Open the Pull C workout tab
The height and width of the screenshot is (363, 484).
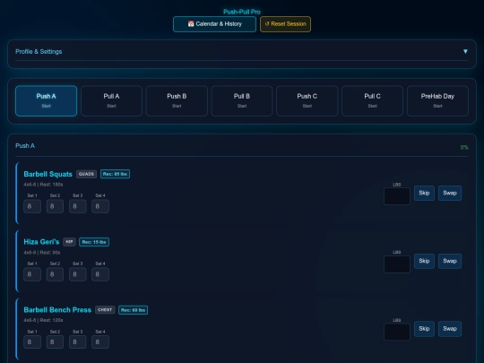[x=372, y=101]
